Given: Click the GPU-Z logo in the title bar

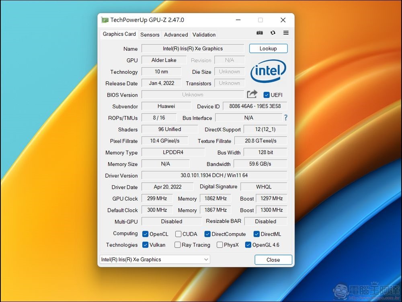Looking at the screenshot, I should click(x=105, y=20).
